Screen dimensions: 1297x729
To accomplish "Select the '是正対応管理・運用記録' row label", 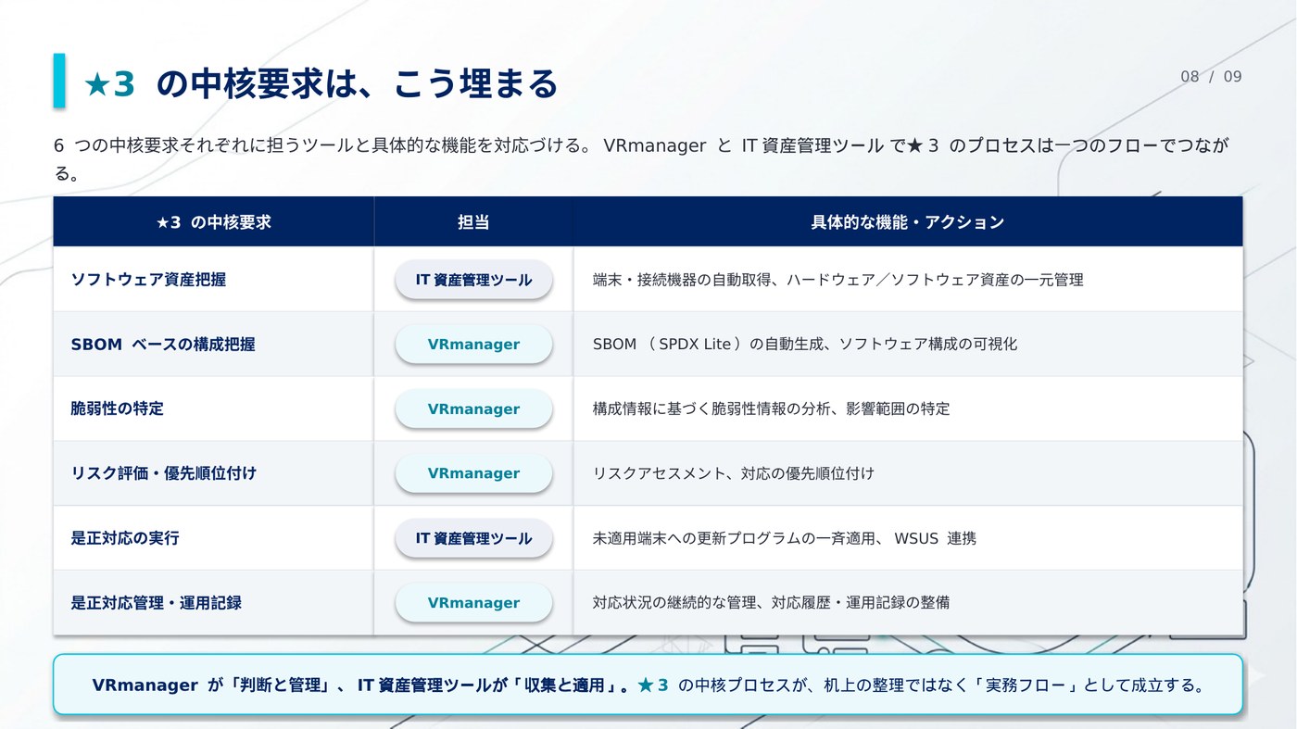I will coord(157,602).
